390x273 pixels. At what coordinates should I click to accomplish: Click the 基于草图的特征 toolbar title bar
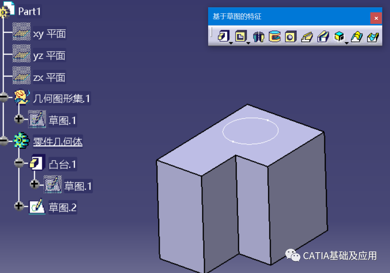click(x=289, y=17)
